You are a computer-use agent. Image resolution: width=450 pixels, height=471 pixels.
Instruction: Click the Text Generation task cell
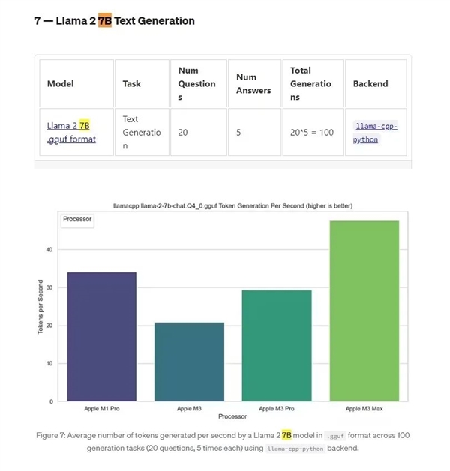pyautogui.click(x=142, y=132)
